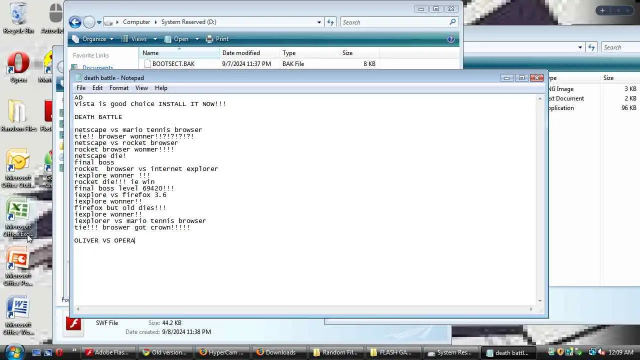Switch to Downloads Firefox taskbar button
The width and height of the screenshot is (640, 360).
click(278, 352)
